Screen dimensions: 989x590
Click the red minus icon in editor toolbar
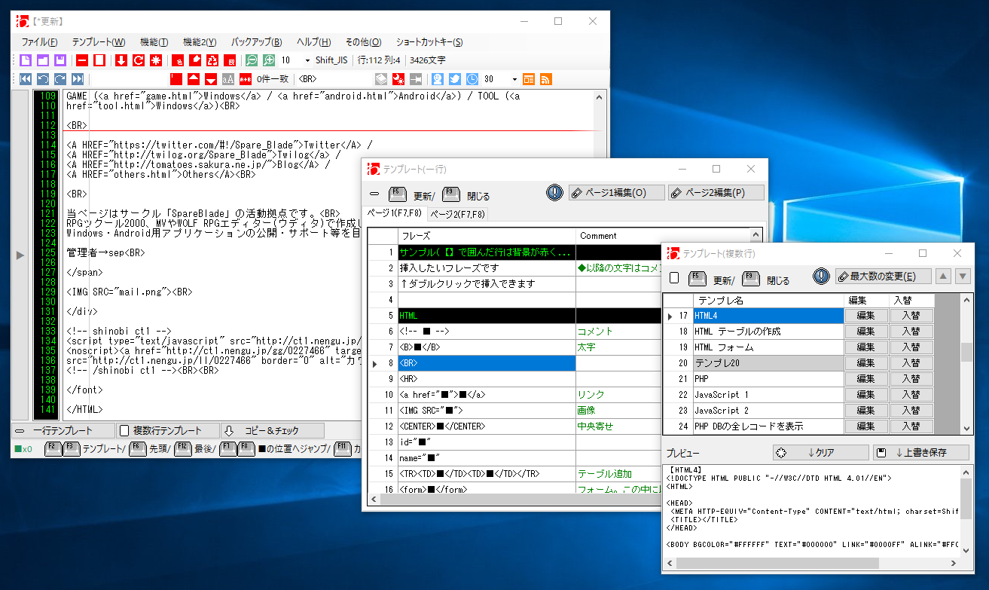(x=81, y=60)
